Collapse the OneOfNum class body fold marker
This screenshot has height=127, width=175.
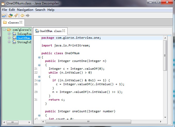39,57
